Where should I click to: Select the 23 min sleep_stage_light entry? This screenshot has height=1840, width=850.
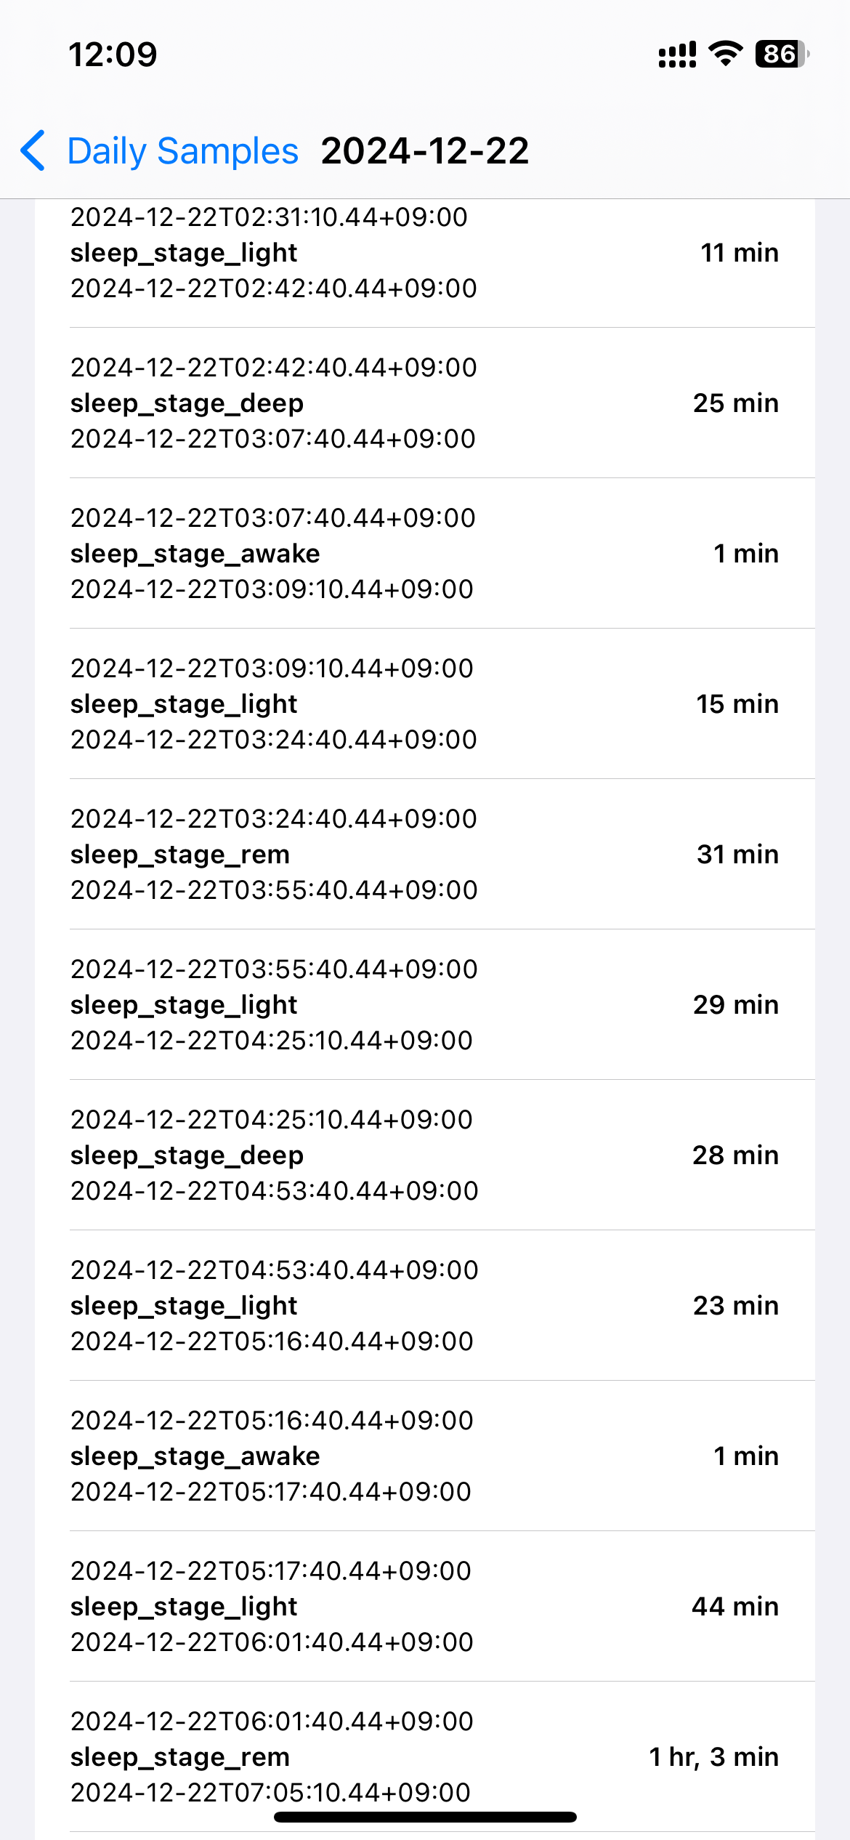point(424,1306)
